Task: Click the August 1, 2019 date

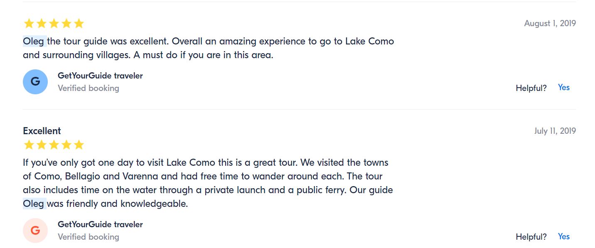Action: tap(550, 23)
